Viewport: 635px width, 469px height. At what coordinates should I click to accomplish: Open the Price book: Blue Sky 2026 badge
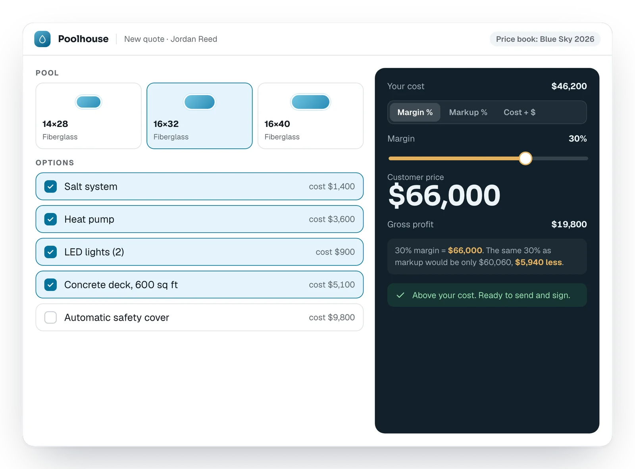click(545, 39)
